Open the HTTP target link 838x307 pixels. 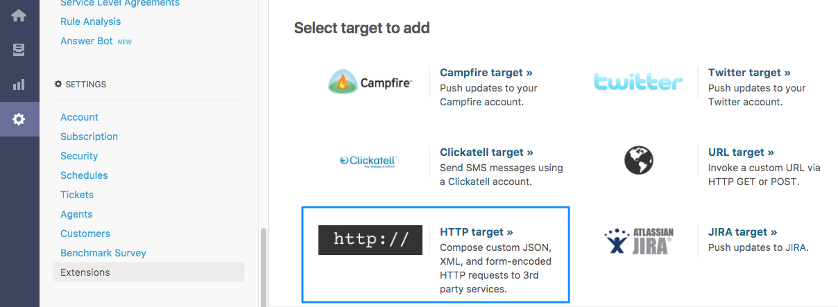click(x=477, y=232)
